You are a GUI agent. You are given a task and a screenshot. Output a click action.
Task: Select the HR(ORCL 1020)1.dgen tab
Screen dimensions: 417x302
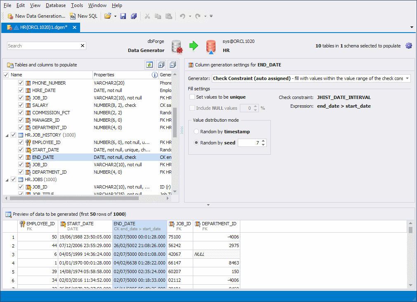coord(41,27)
